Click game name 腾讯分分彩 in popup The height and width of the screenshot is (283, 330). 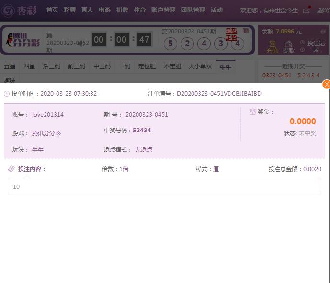coord(46,133)
